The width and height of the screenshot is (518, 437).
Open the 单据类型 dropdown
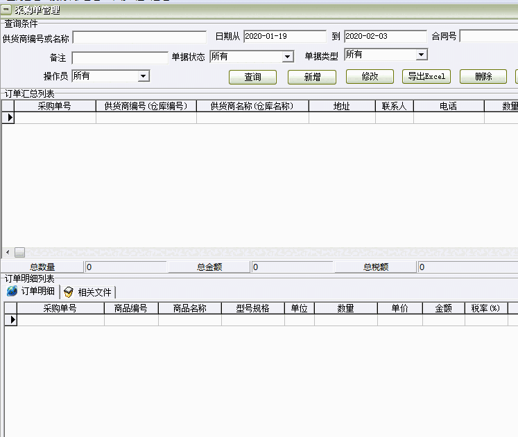click(x=421, y=55)
